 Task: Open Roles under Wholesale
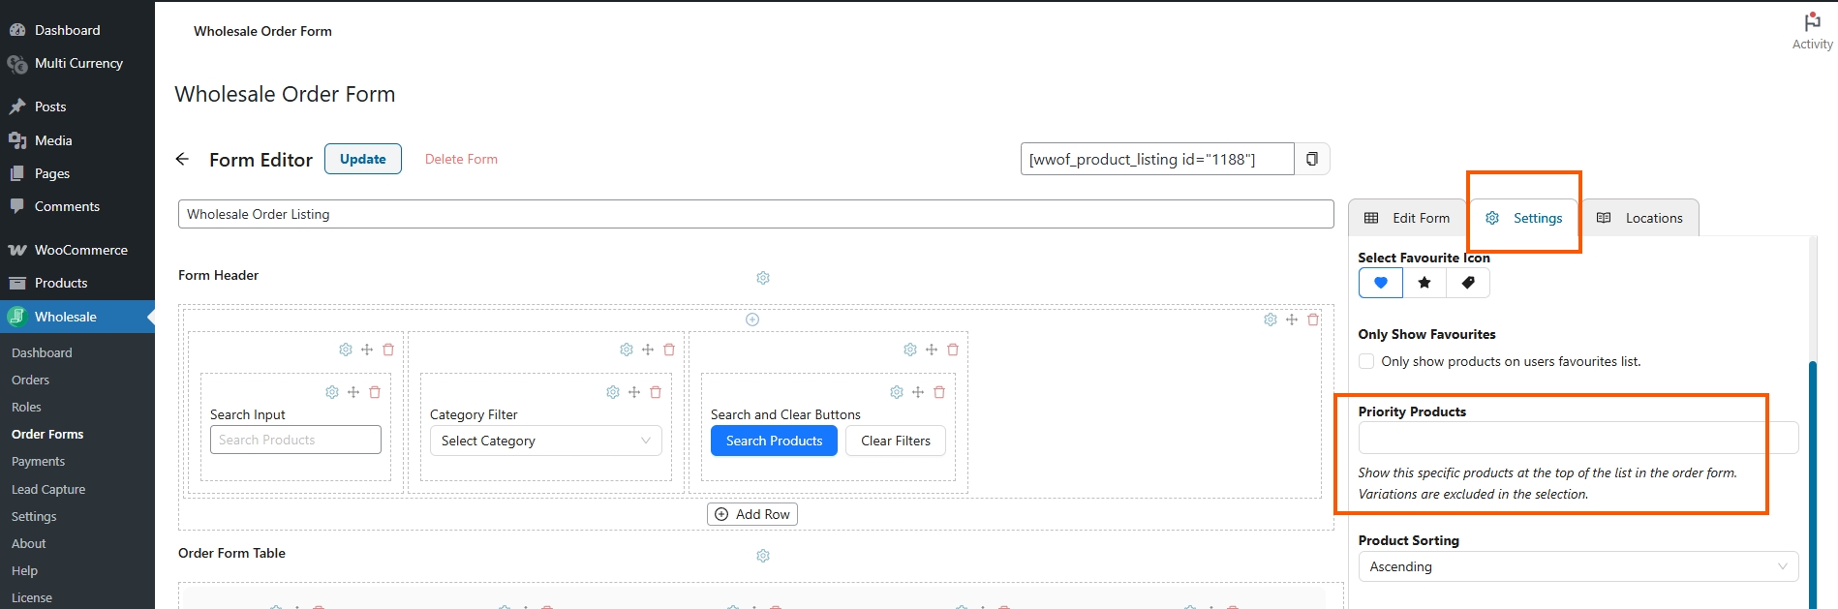[26, 408]
